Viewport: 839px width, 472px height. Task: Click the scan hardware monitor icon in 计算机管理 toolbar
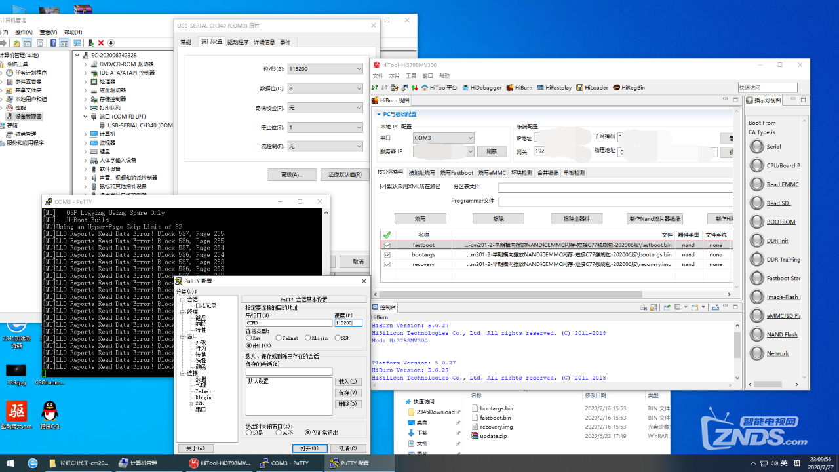coord(78,43)
